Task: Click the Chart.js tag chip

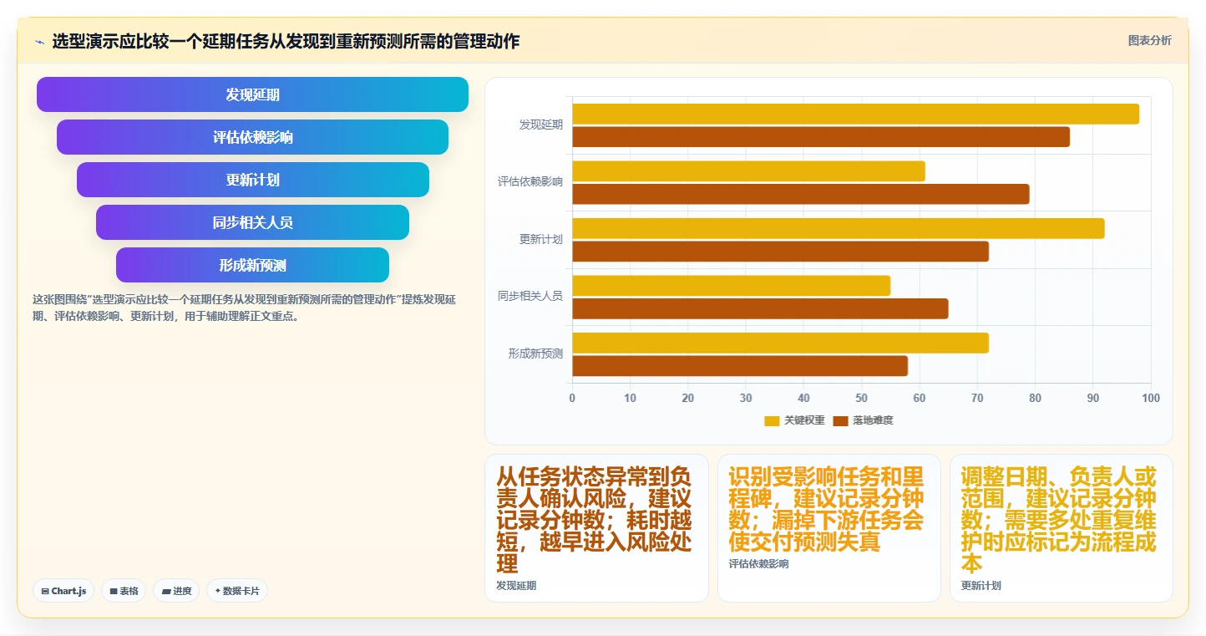Action: coord(63,591)
